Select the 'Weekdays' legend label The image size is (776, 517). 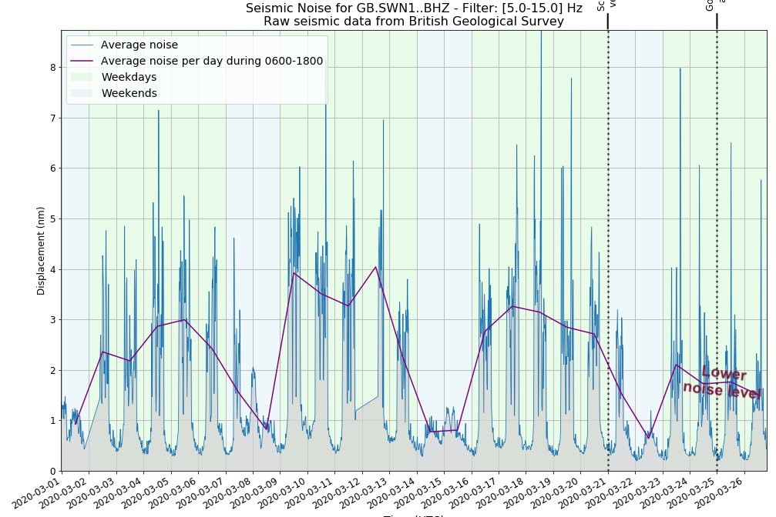click(x=129, y=77)
